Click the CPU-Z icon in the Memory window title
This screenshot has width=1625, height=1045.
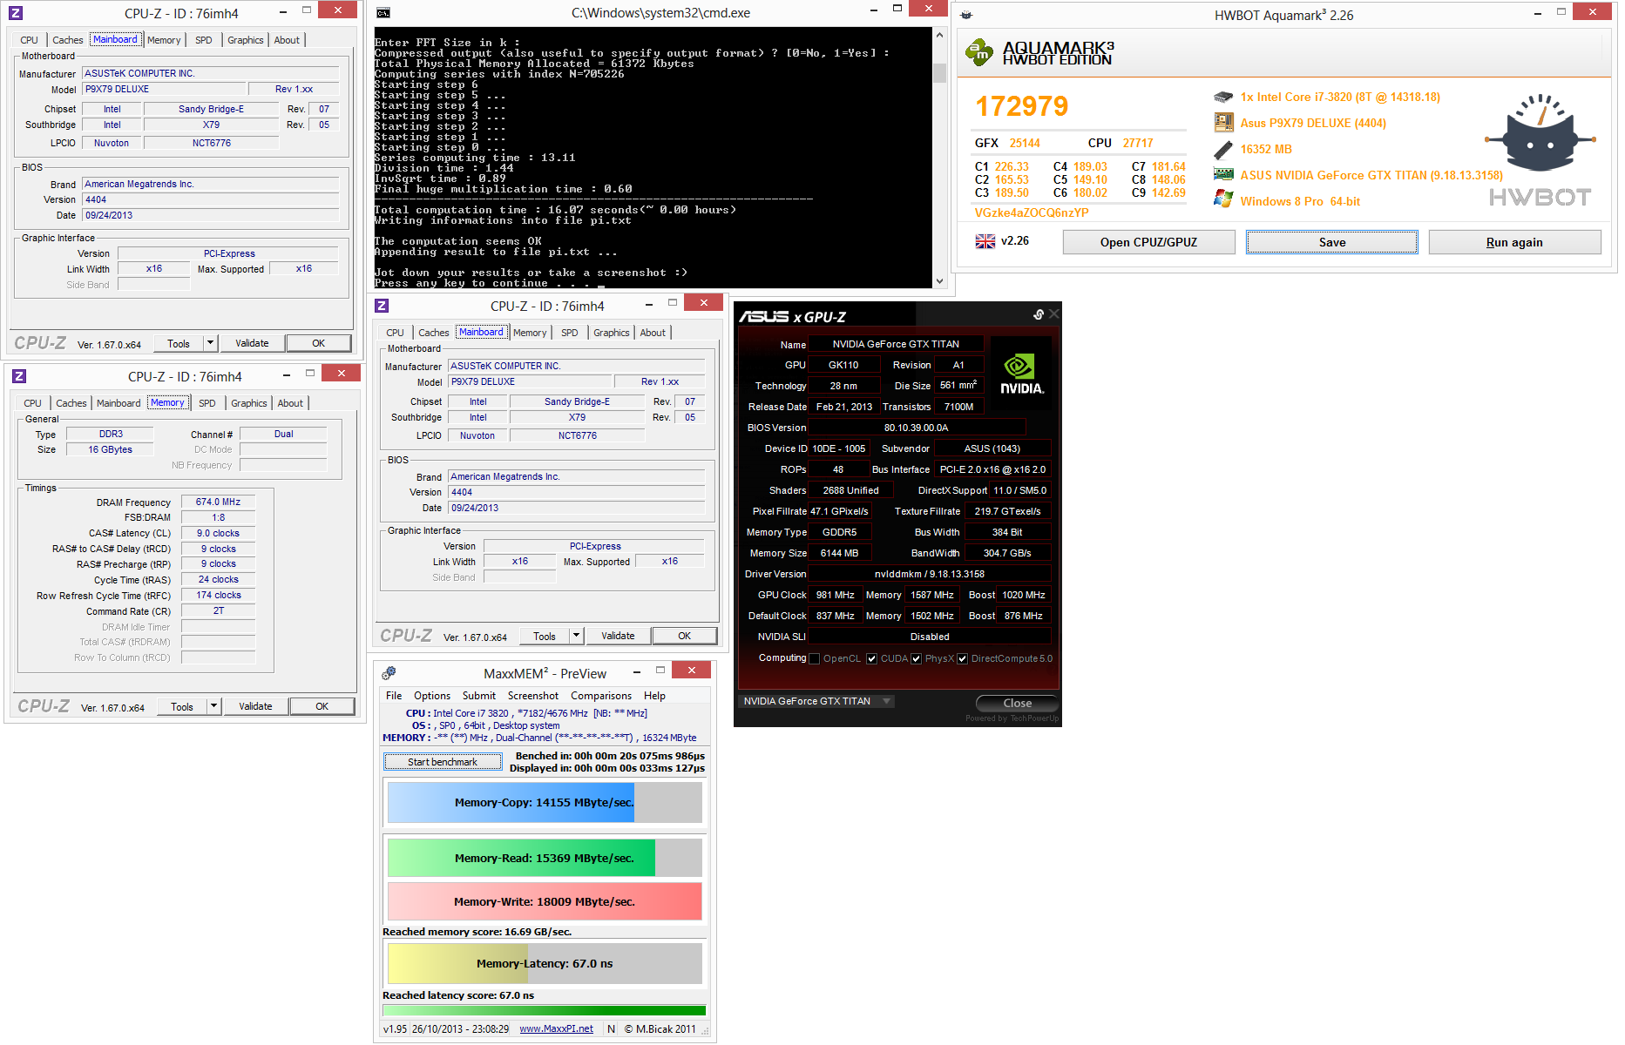pos(19,376)
